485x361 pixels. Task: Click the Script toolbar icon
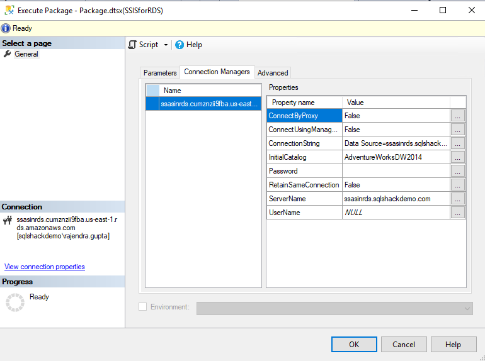click(133, 45)
